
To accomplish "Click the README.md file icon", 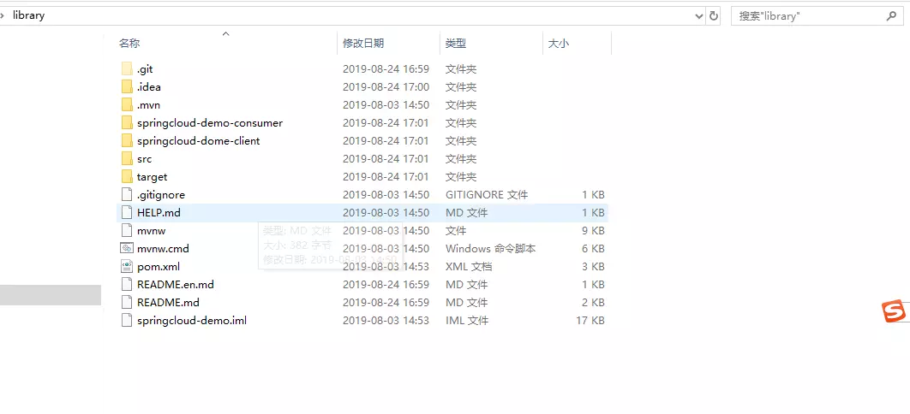I will click(127, 302).
